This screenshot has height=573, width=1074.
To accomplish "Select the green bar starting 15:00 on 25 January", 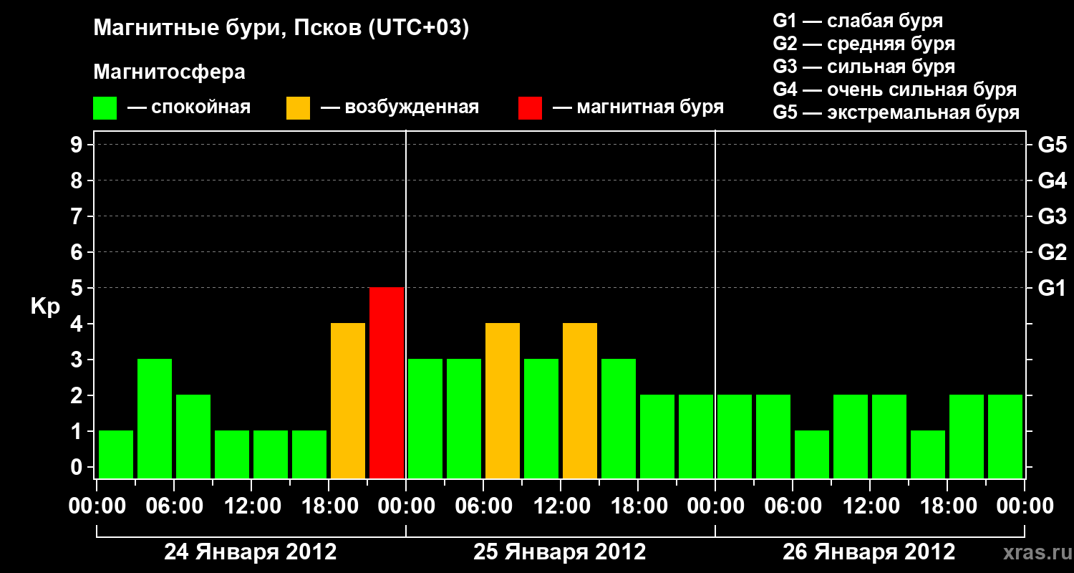I will click(x=619, y=419).
